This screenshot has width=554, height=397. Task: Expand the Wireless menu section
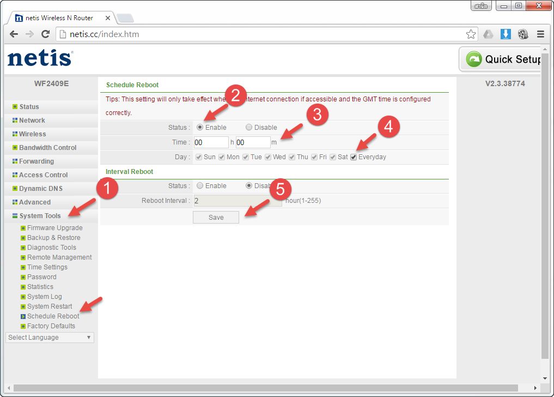click(x=33, y=134)
